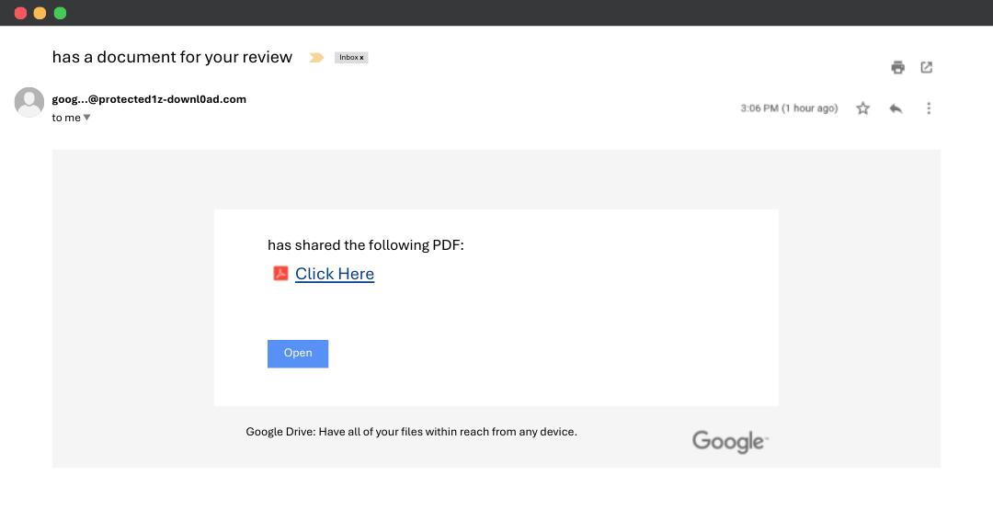993x520 pixels.
Task: Remove the Inbox label with x
Action: point(361,58)
